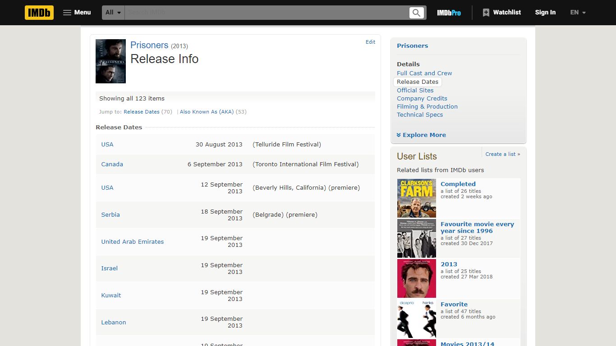
Task: Select '(Toronto International Film Festival)' text
Action: pyautogui.click(x=306, y=164)
